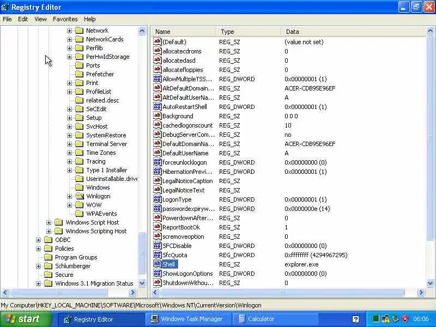Select the Time Zones key
The width and height of the screenshot is (436, 327).
(101, 153)
